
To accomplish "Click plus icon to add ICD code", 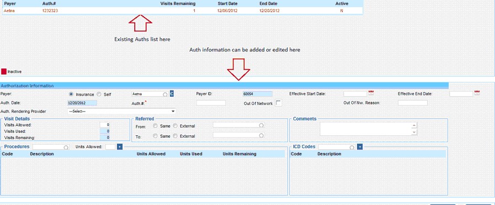I will point(360,147).
